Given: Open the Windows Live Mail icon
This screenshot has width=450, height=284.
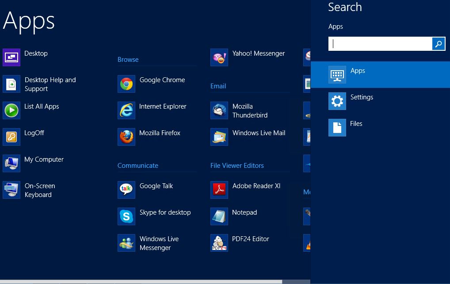Looking at the screenshot, I should click(219, 137).
